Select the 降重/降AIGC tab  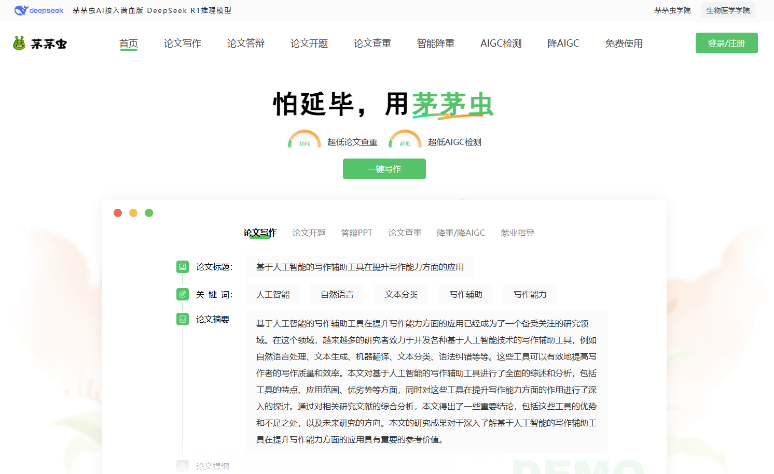point(461,233)
